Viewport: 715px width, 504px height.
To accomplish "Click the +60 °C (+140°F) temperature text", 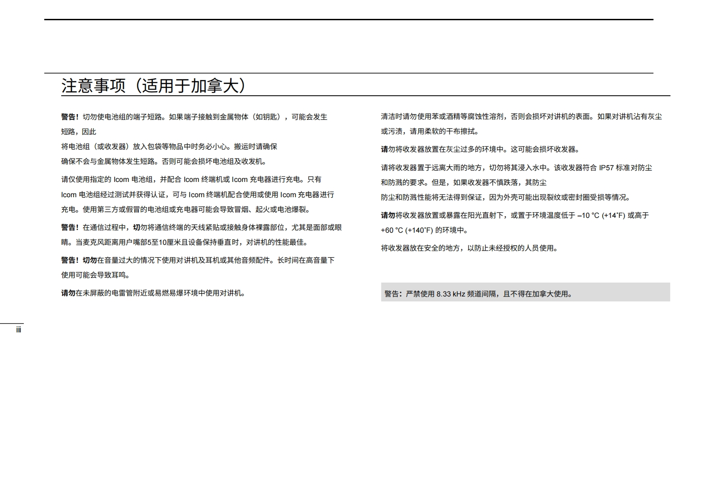I will pyautogui.click(x=407, y=230).
